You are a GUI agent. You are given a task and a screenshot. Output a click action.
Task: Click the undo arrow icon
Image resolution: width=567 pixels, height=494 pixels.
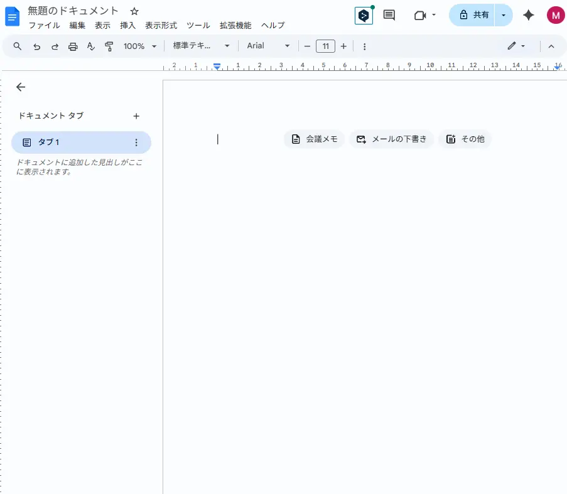tap(36, 46)
